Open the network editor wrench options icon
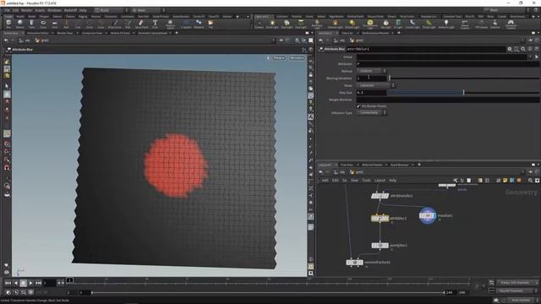Image resolution: width=541 pixels, height=304 pixels. click(455, 180)
